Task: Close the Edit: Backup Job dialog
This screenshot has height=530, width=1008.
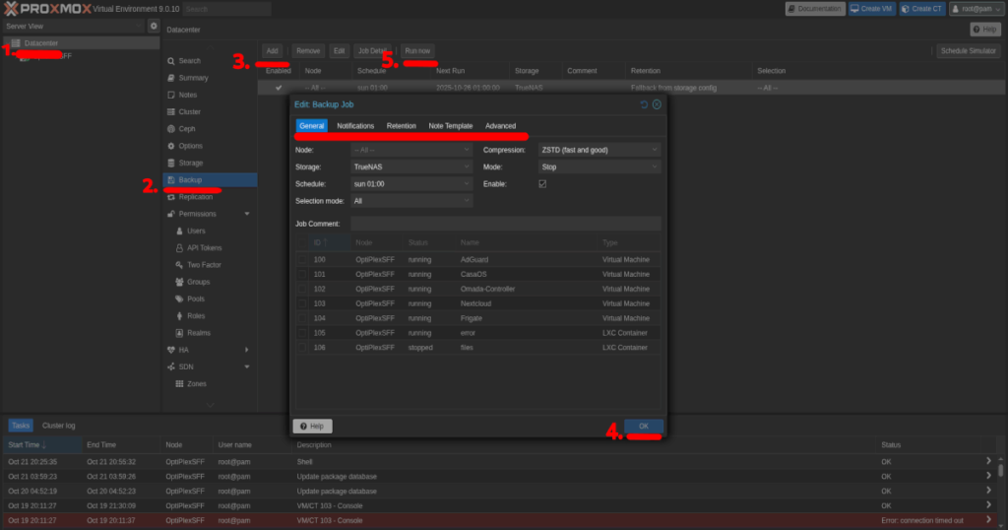Action: pyautogui.click(x=657, y=104)
